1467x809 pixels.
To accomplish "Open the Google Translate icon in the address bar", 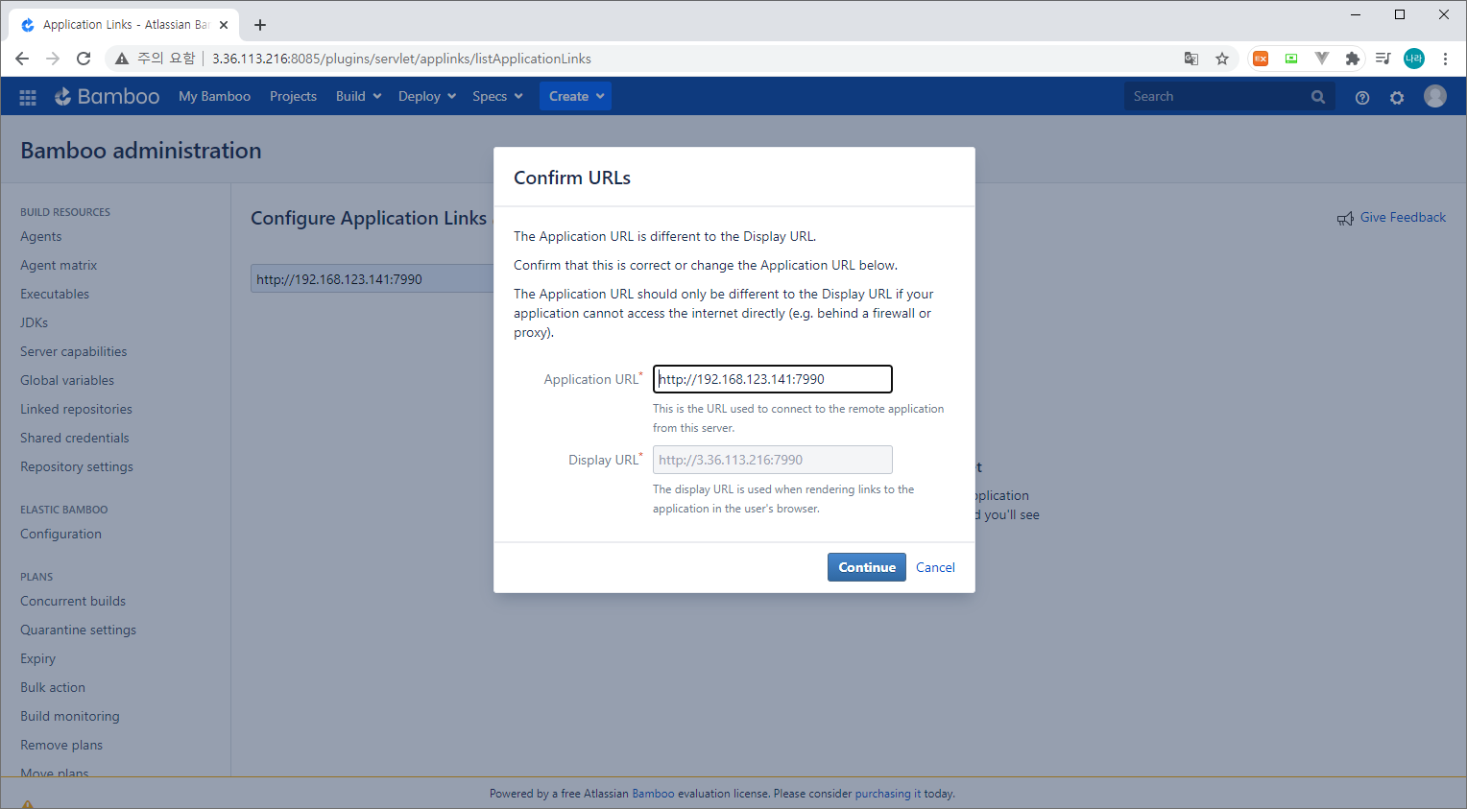I will (x=1191, y=59).
